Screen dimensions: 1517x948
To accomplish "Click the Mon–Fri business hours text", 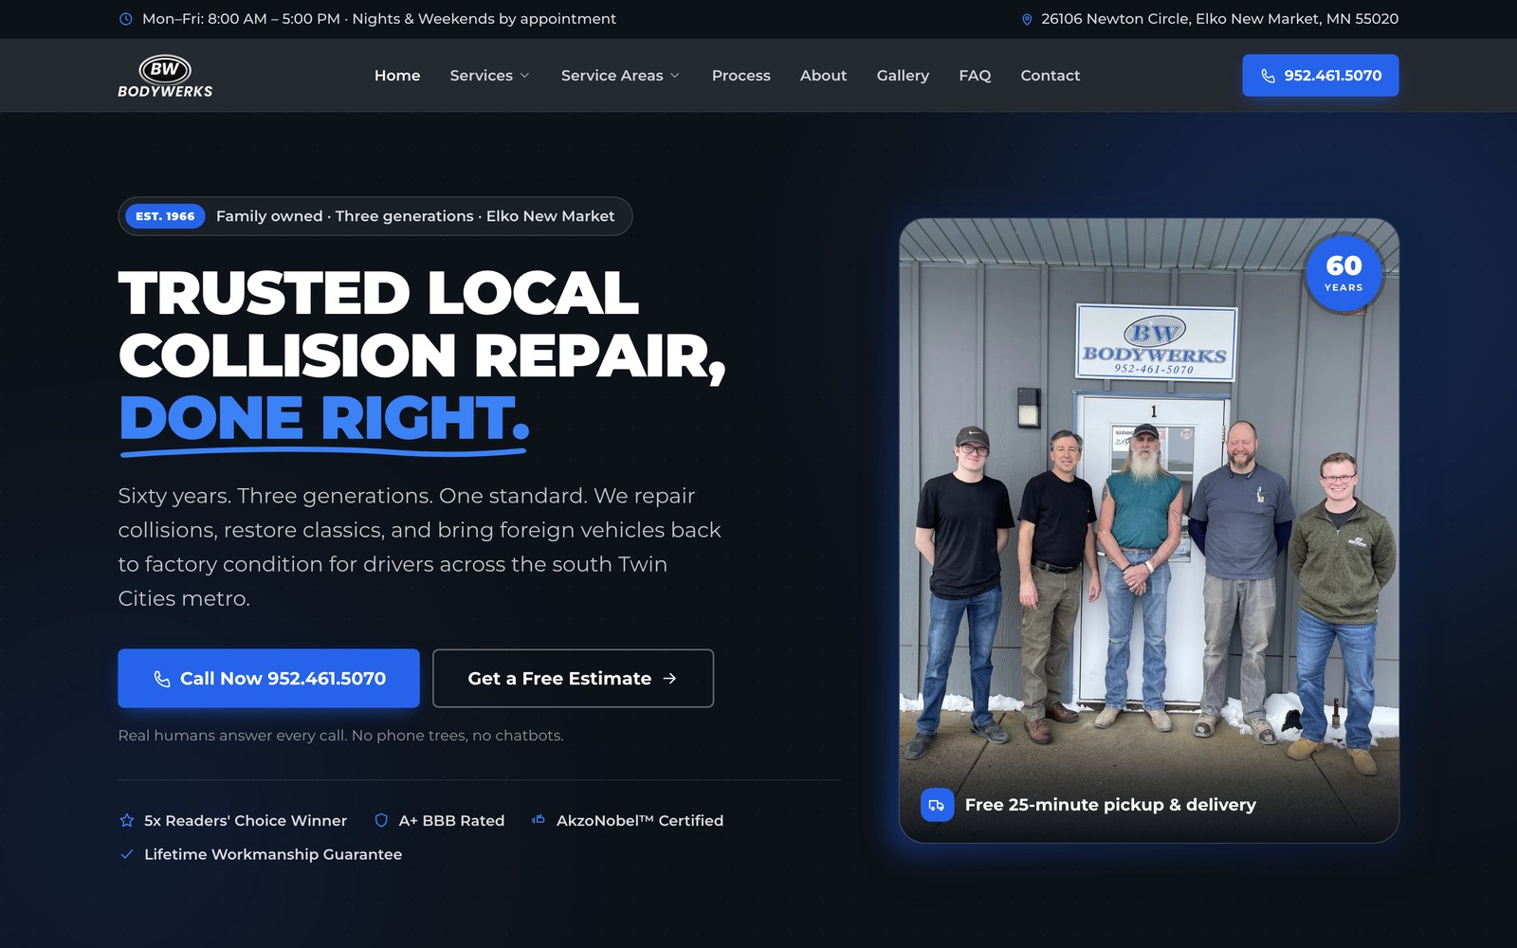I will point(379,19).
